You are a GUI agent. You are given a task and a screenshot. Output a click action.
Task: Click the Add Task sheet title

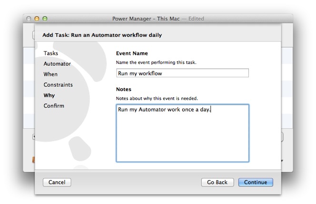[102, 35]
